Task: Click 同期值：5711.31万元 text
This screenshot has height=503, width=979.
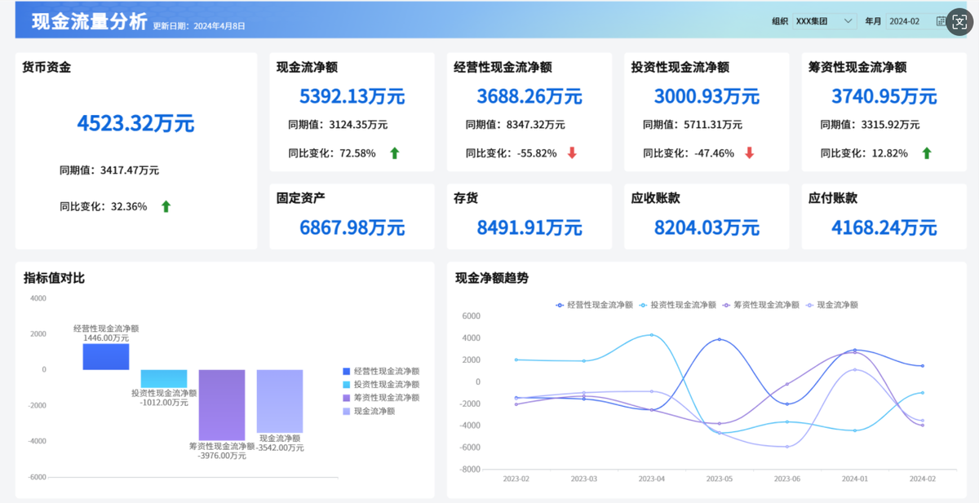Action: (x=693, y=125)
